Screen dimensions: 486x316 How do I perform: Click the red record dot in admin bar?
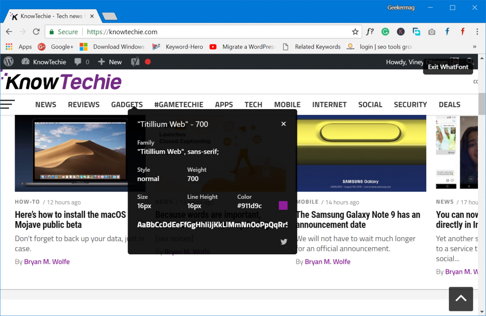click(148, 62)
